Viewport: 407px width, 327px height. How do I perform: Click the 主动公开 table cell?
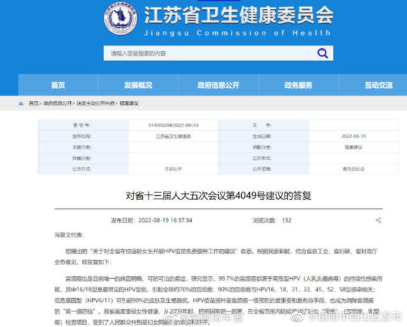coord(173,169)
